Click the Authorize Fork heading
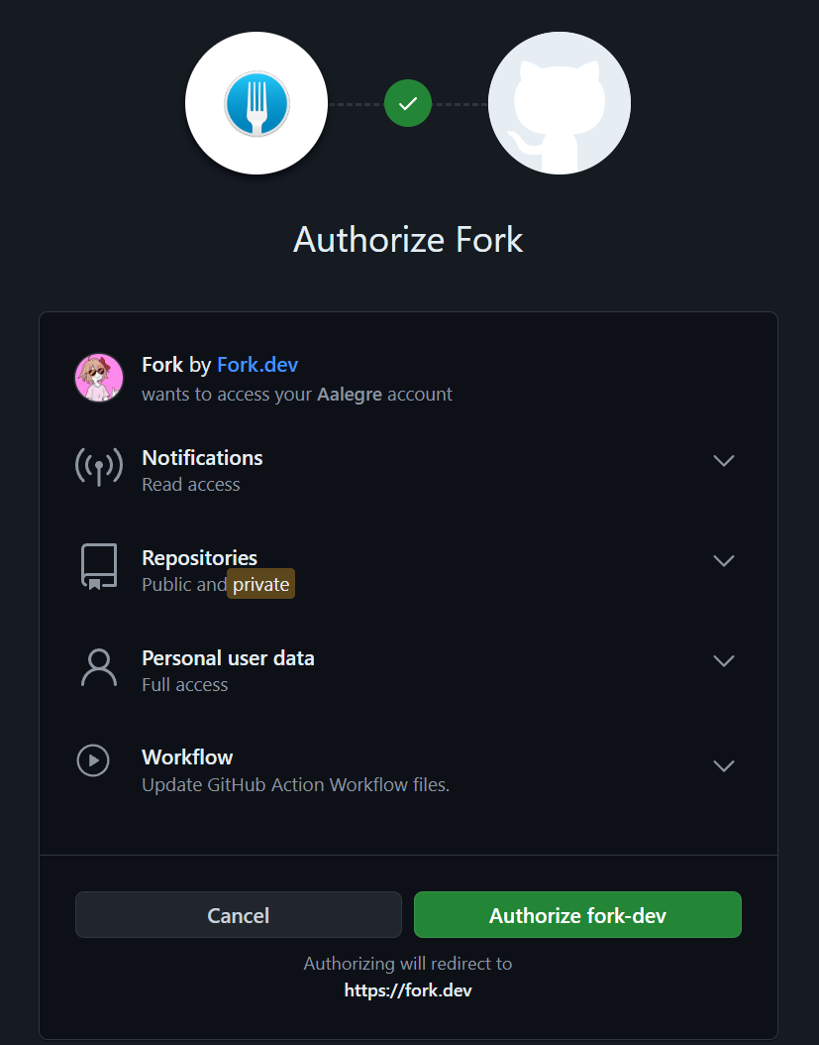 click(x=407, y=239)
